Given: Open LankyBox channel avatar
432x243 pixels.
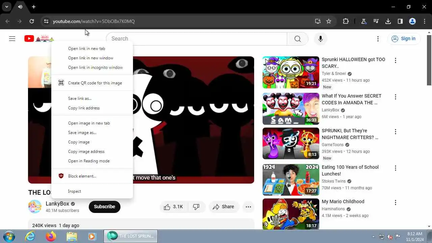Looking at the screenshot, I should tap(35, 207).
